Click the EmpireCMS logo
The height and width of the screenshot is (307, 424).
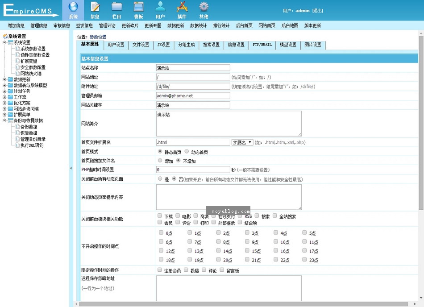pyautogui.click(x=30, y=10)
